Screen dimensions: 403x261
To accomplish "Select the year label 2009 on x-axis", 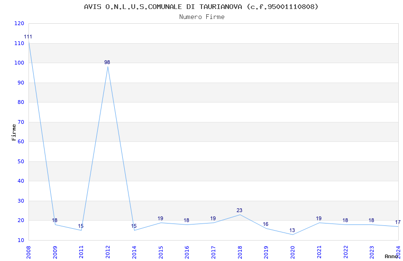I will click(x=55, y=252).
